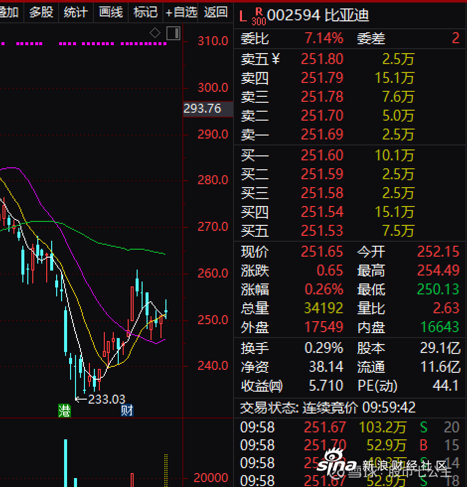Click the 换手 value 0.29%
The height and width of the screenshot is (487, 467).
pos(323,348)
